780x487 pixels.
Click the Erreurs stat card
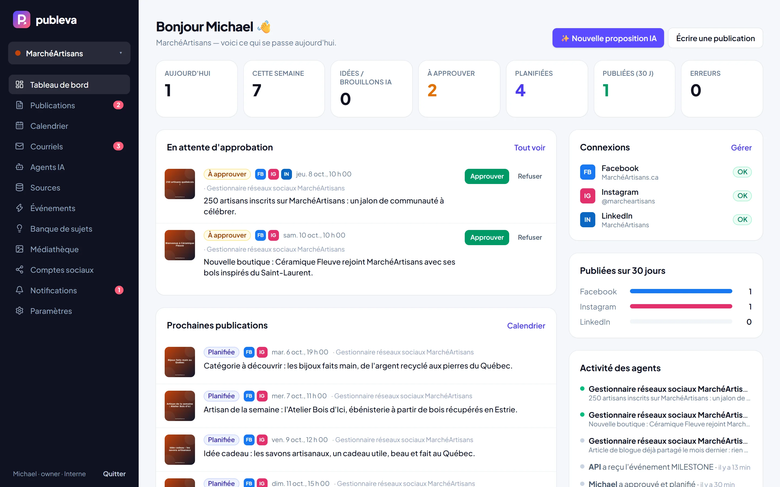pyautogui.click(x=722, y=88)
